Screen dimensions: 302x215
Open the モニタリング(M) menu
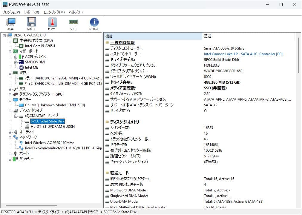click(54, 12)
